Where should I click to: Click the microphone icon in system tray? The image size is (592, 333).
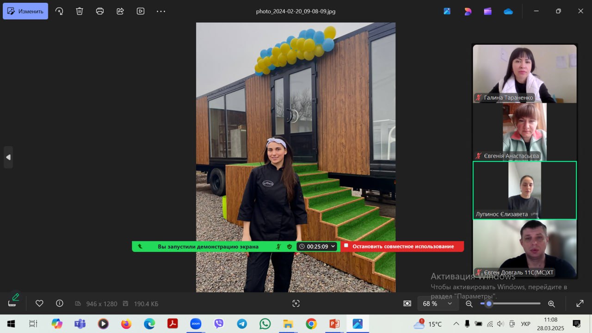[468, 324]
